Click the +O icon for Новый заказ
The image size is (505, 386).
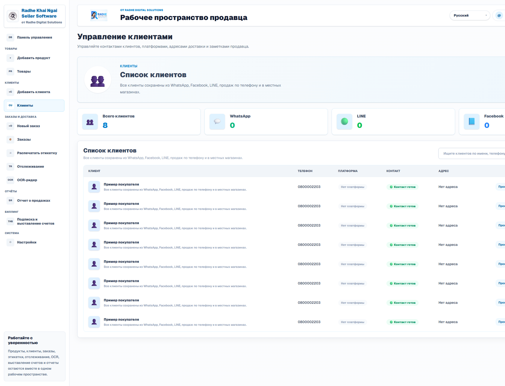pos(10,126)
